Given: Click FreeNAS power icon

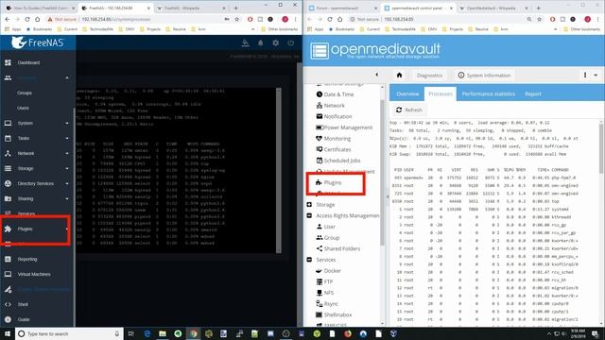Looking at the screenshot, I should click(290, 42).
